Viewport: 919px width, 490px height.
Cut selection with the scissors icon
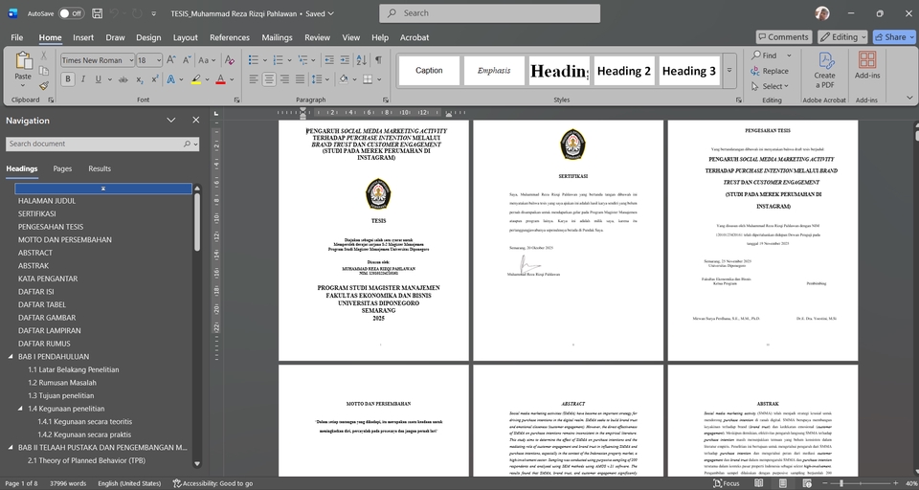click(x=43, y=56)
